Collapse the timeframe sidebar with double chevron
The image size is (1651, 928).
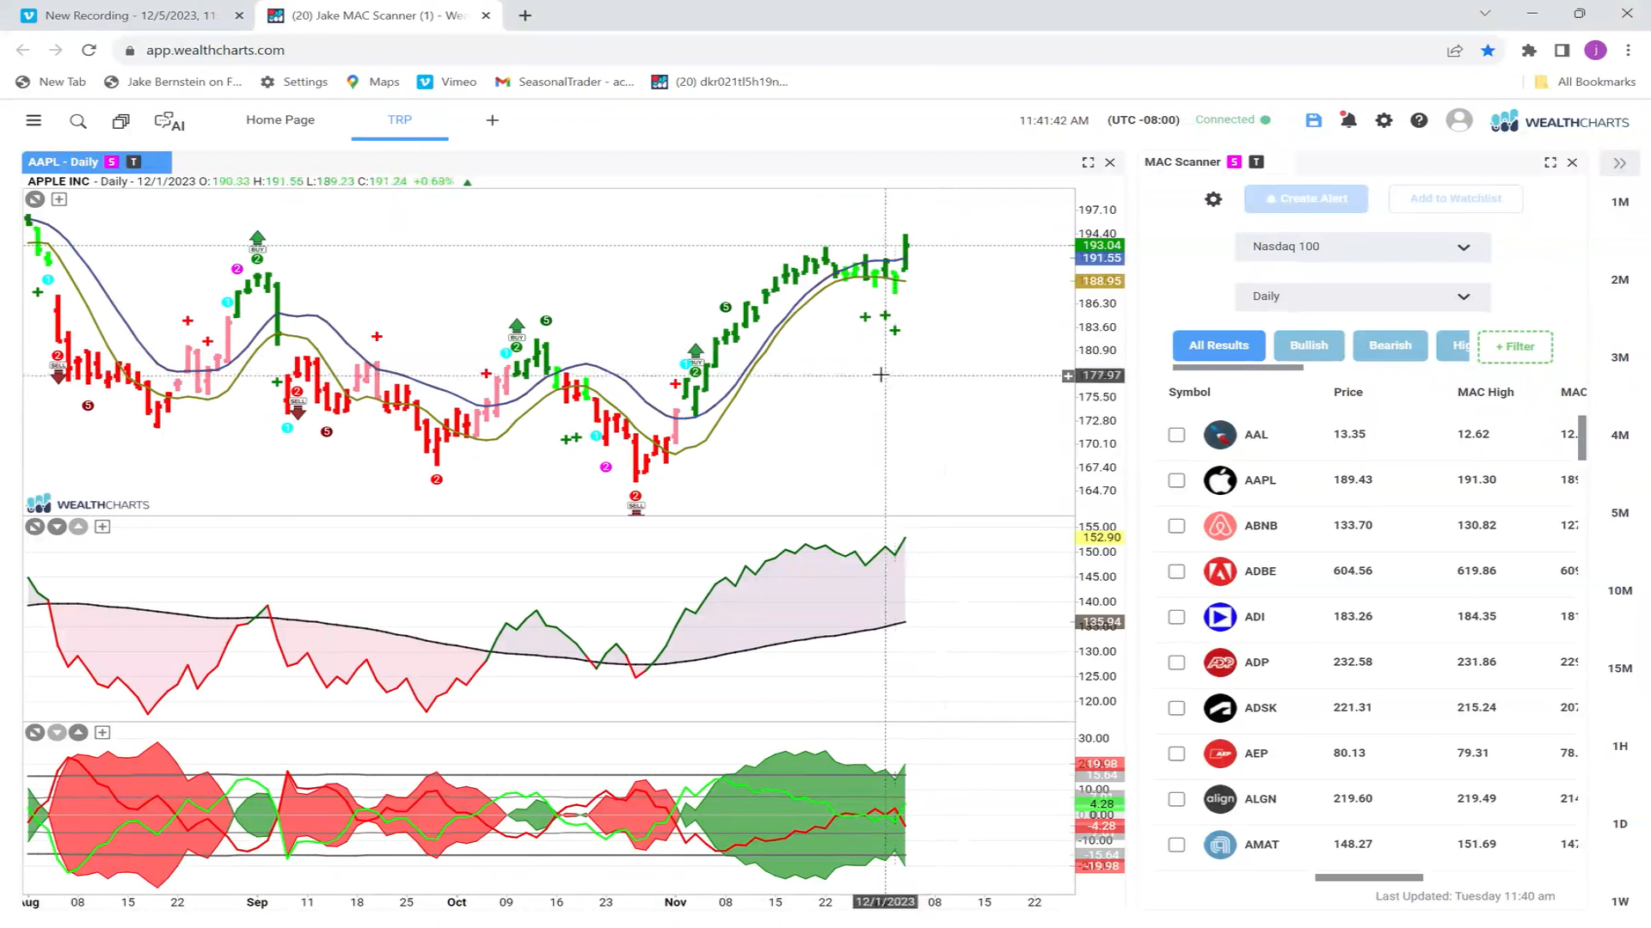(1620, 163)
